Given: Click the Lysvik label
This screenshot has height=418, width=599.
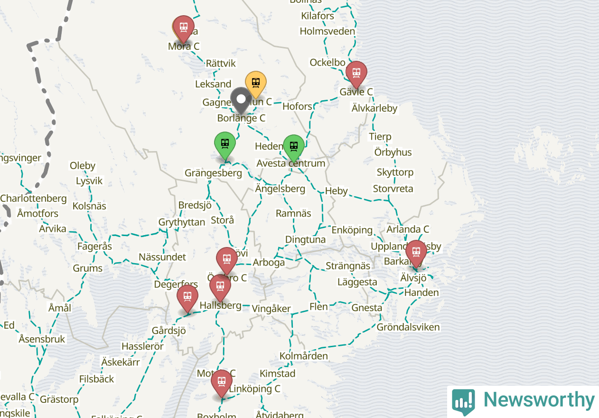Looking at the screenshot, I should point(89,181).
